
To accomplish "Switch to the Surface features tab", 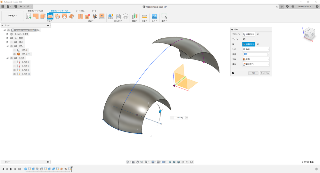I will (60, 11).
